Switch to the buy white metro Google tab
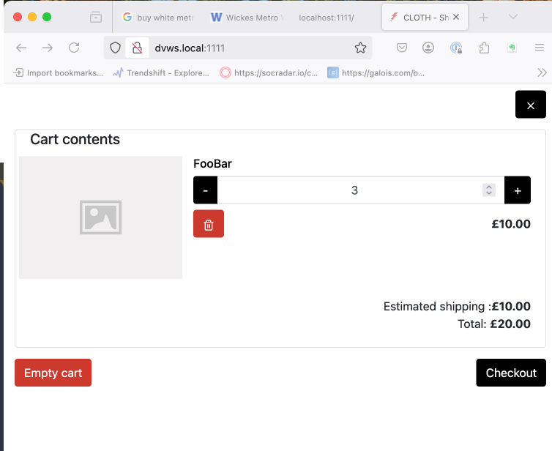The height and width of the screenshot is (451, 552). [x=157, y=17]
